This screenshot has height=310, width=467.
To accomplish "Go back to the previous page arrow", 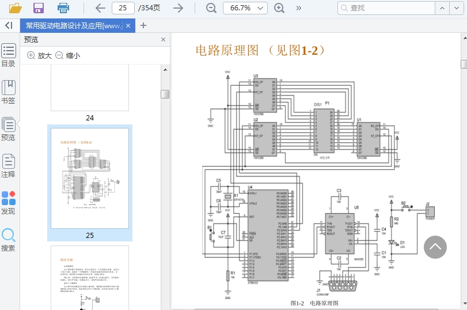I will point(100,8).
